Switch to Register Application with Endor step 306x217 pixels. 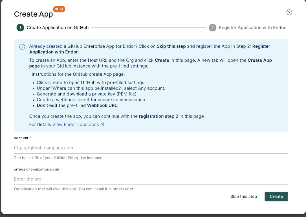[x=252, y=27]
